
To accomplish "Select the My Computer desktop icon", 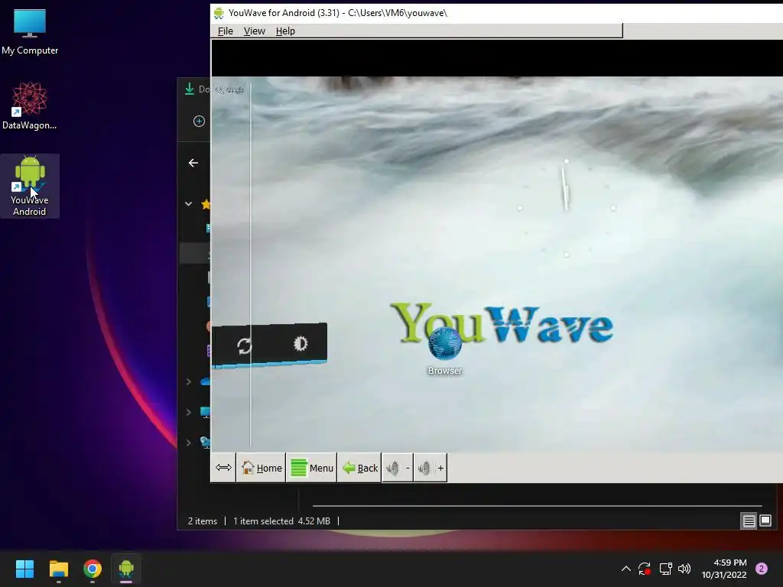I will point(30,31).
